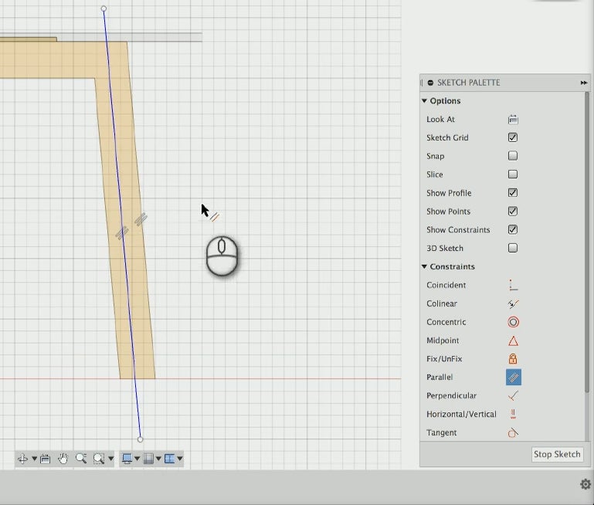Toggle the Sketch Grid checkbox
Image resolution: width=594 pixels, height=505 pixels.
click(x=513, y=137)
